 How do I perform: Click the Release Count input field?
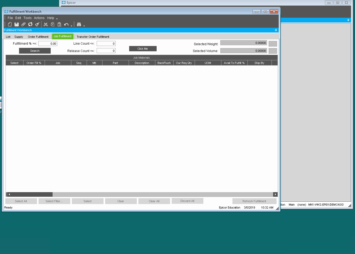pos(106,51)
